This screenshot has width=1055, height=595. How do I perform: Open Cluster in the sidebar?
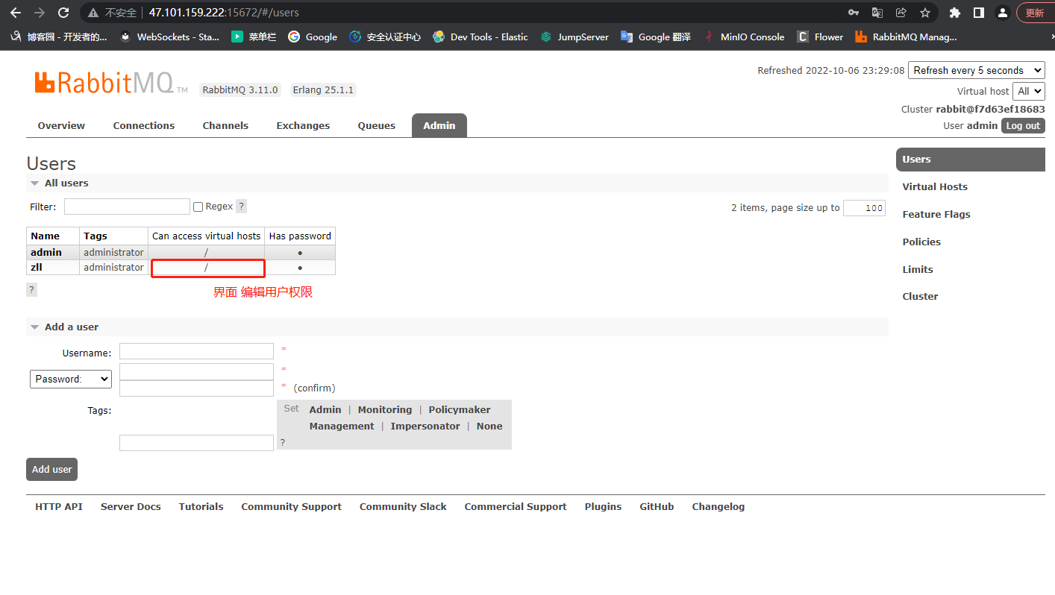pyautogui.click(x=920, y=296)
